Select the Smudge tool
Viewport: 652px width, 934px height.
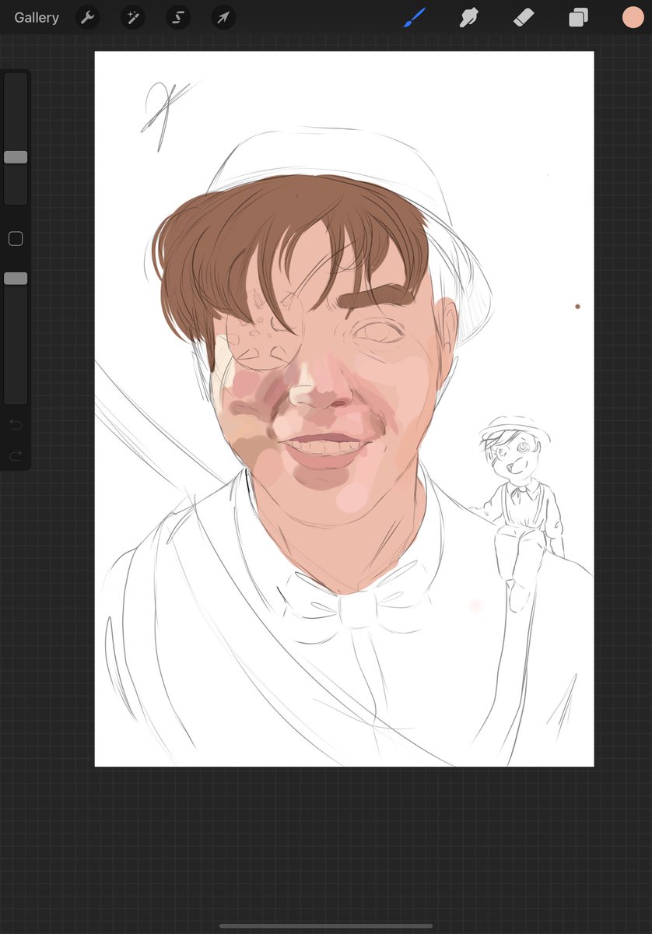(468, 17)
